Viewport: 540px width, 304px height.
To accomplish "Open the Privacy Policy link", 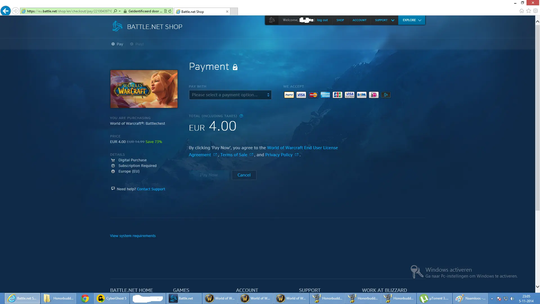I will (x=279, y=155).
